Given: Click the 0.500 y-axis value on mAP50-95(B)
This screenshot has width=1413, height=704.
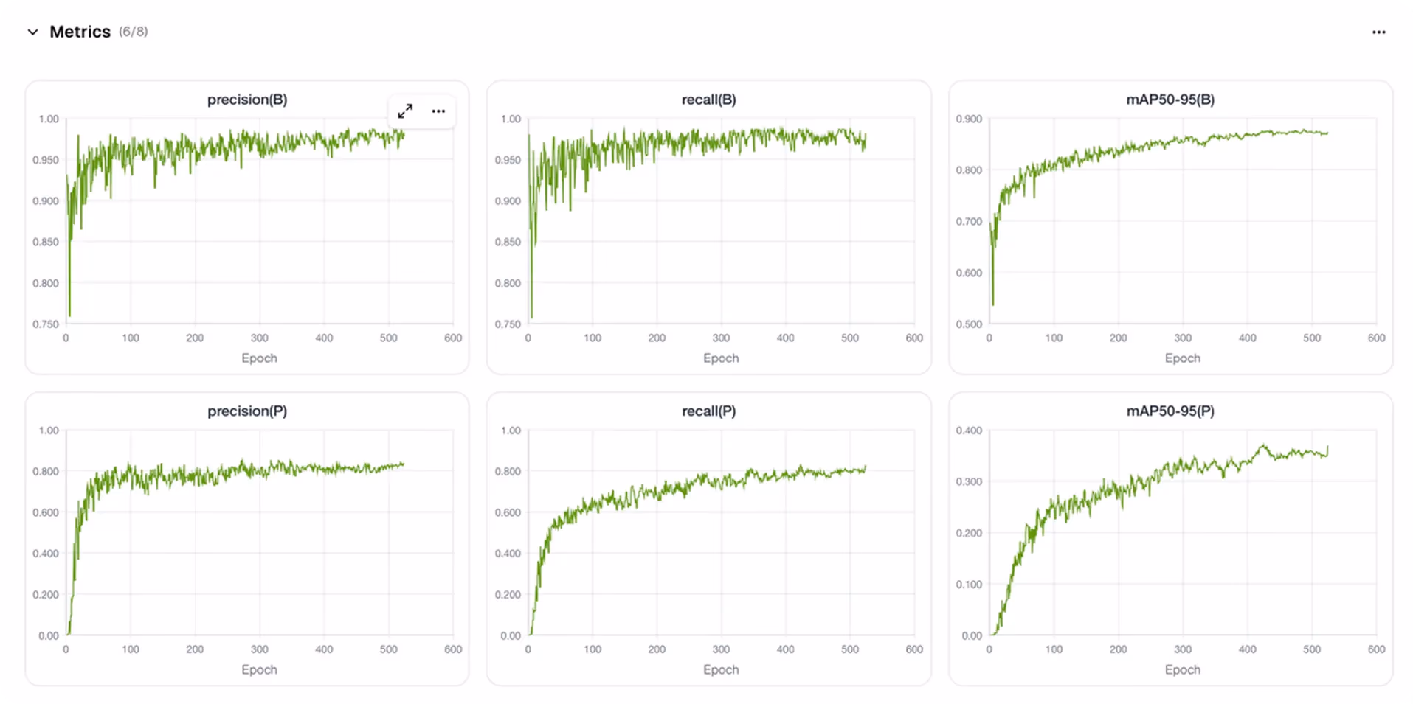Looking at the screenshot, I should pyautogui.click(x=969, y=324).
